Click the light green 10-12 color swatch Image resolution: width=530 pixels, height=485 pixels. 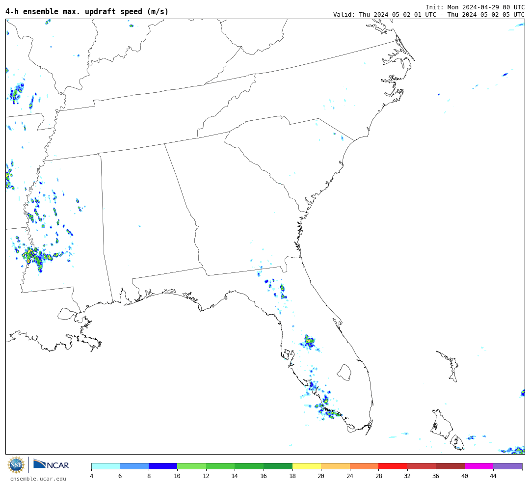click(192, 466)
